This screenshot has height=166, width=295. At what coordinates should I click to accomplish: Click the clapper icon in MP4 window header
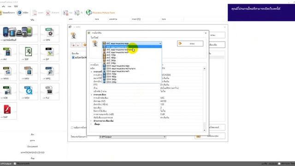[73, 36]
